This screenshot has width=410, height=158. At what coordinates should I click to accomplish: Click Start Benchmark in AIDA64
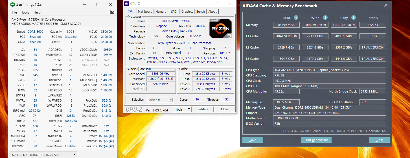coord(316,140)
